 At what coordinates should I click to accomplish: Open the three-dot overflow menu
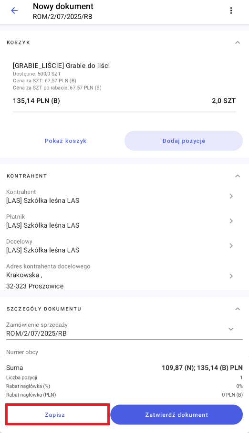231,11
